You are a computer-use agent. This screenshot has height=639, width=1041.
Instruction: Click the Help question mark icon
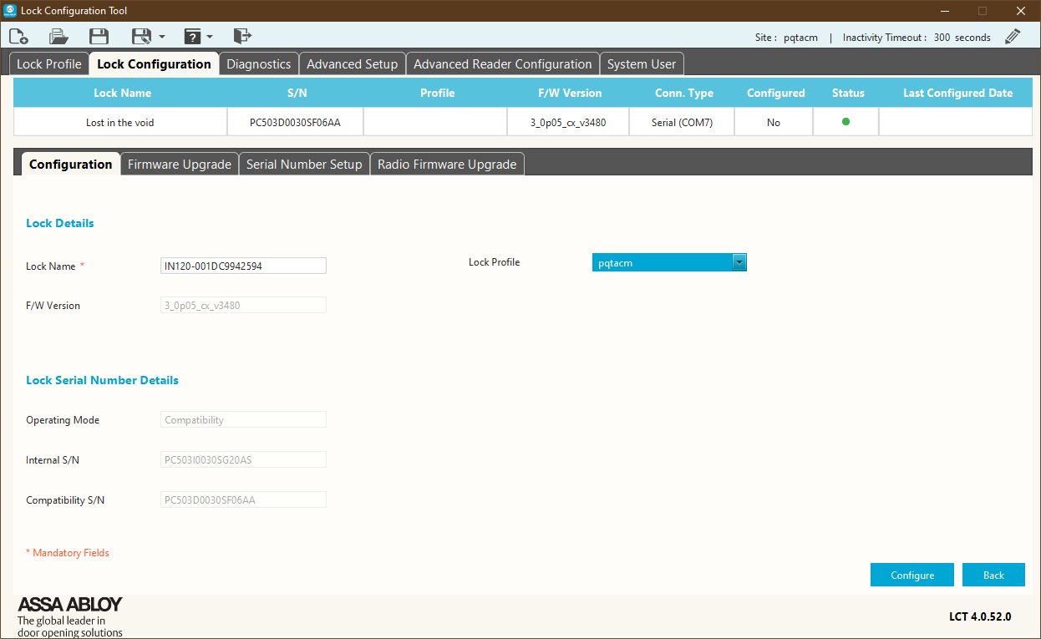tap(192, 36)
